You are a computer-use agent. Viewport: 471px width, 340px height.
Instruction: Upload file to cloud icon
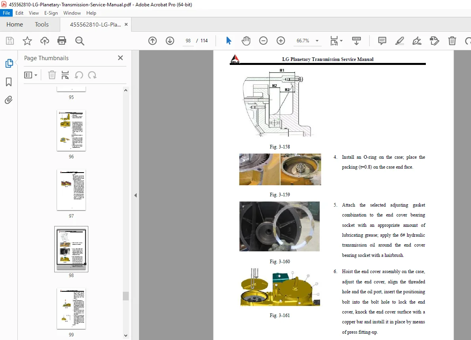[45, 41]
